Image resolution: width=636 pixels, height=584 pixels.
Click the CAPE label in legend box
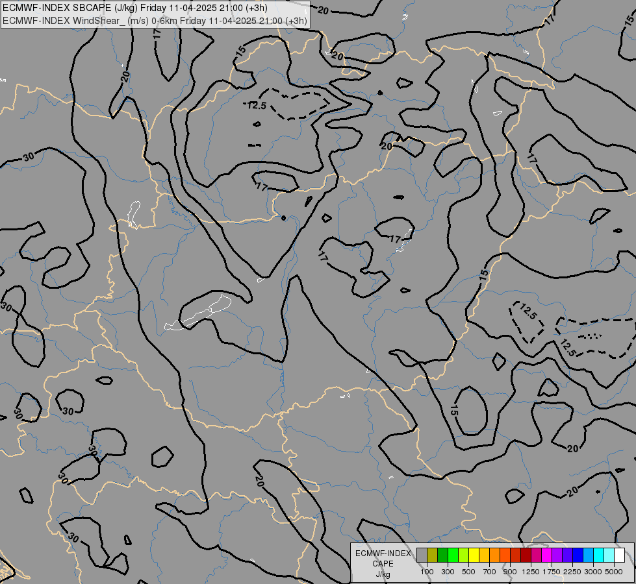tap(383, 564)
